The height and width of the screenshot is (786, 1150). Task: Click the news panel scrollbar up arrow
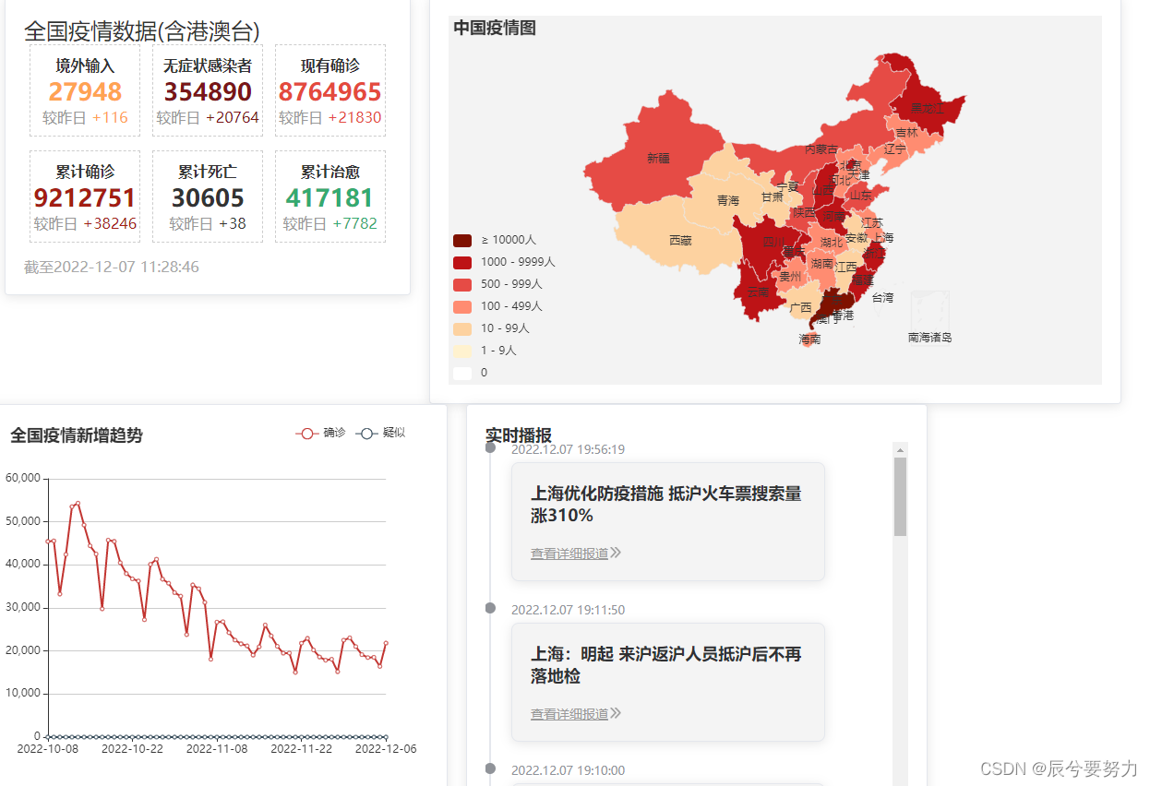click(901, 449)
